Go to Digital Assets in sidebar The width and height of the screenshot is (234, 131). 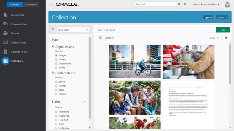pos(19,43)
